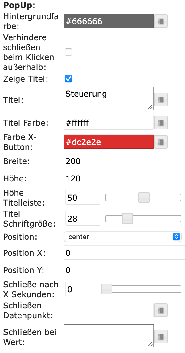
Task: Click picker icon beside Farbe X-Button field
Action: [161, 142]
